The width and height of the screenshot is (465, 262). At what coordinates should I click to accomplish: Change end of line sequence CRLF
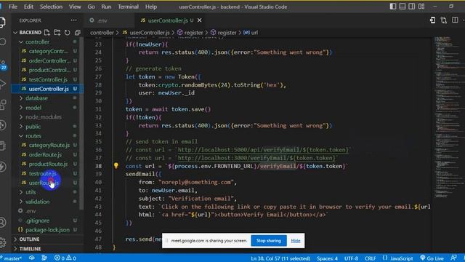click(370, 258)
